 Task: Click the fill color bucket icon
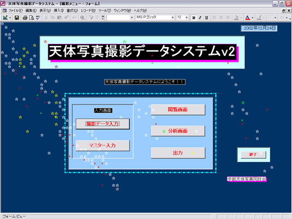coord(236,18)
